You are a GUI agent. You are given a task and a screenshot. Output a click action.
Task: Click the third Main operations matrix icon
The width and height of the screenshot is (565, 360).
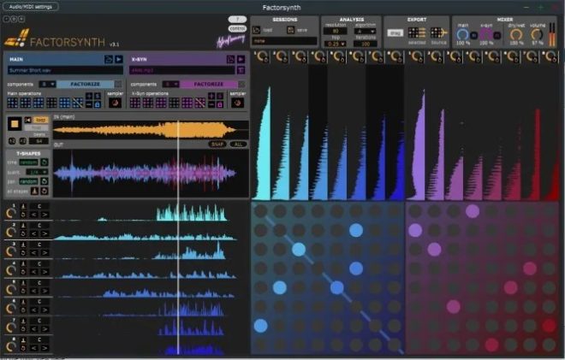(x=39, y=103)
